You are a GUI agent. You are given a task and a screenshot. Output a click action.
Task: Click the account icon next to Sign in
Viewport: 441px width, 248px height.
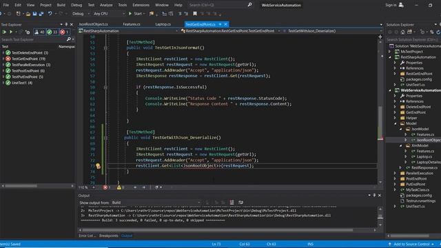point(401,5)
